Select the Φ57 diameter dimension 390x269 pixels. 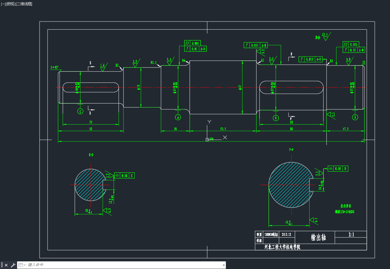click(240, 87)
